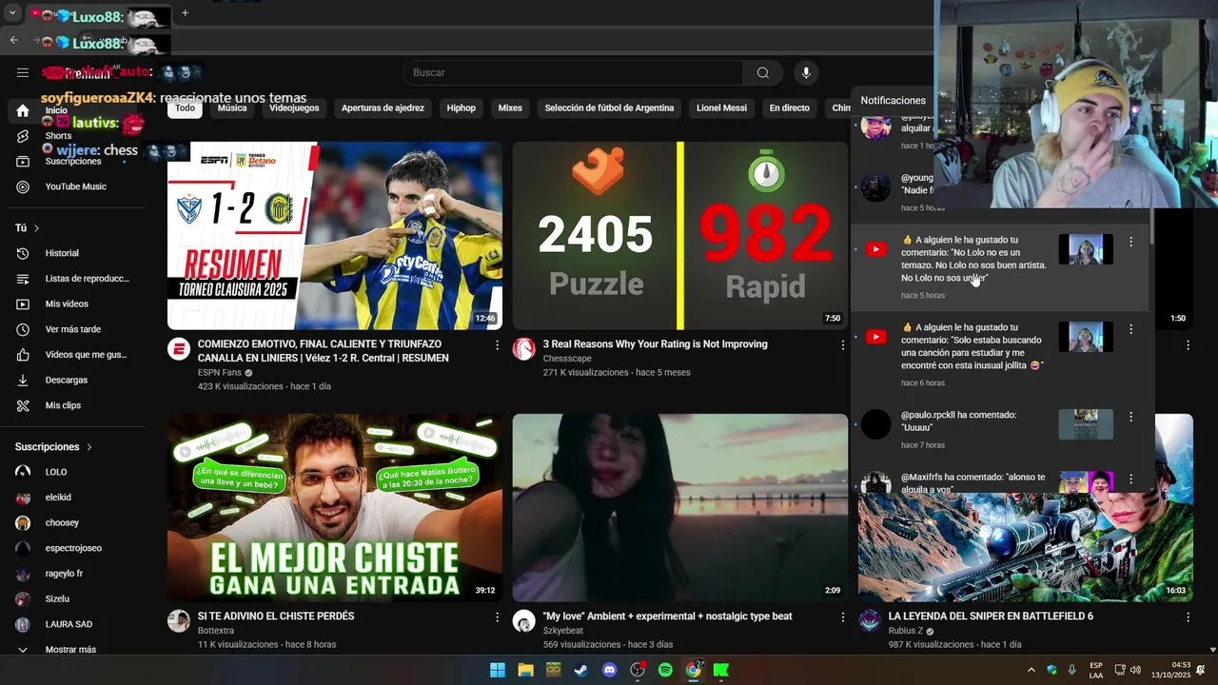Select the Todo filter chip
Image resolution: width=1218 pixels, height=685 pixels.
[x=185, y=108]
